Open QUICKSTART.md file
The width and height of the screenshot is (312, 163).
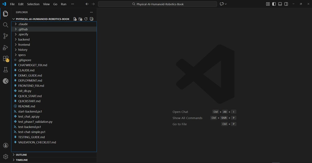[x=54, y=101]
